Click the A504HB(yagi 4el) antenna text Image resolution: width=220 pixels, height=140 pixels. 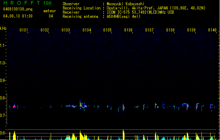click(123, 16)
